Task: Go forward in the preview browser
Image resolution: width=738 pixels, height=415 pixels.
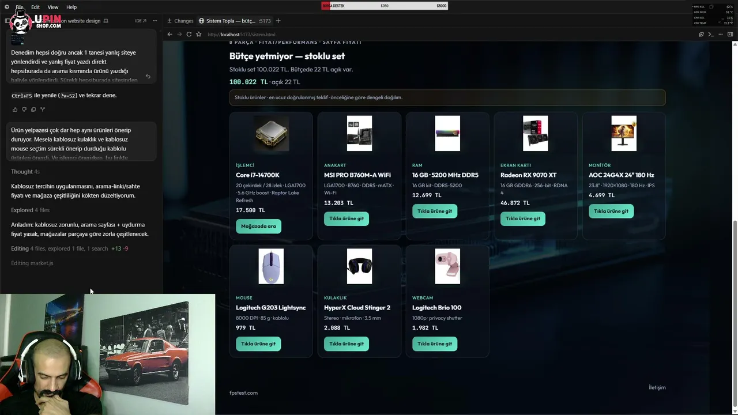Action: (x=179, y=35)
